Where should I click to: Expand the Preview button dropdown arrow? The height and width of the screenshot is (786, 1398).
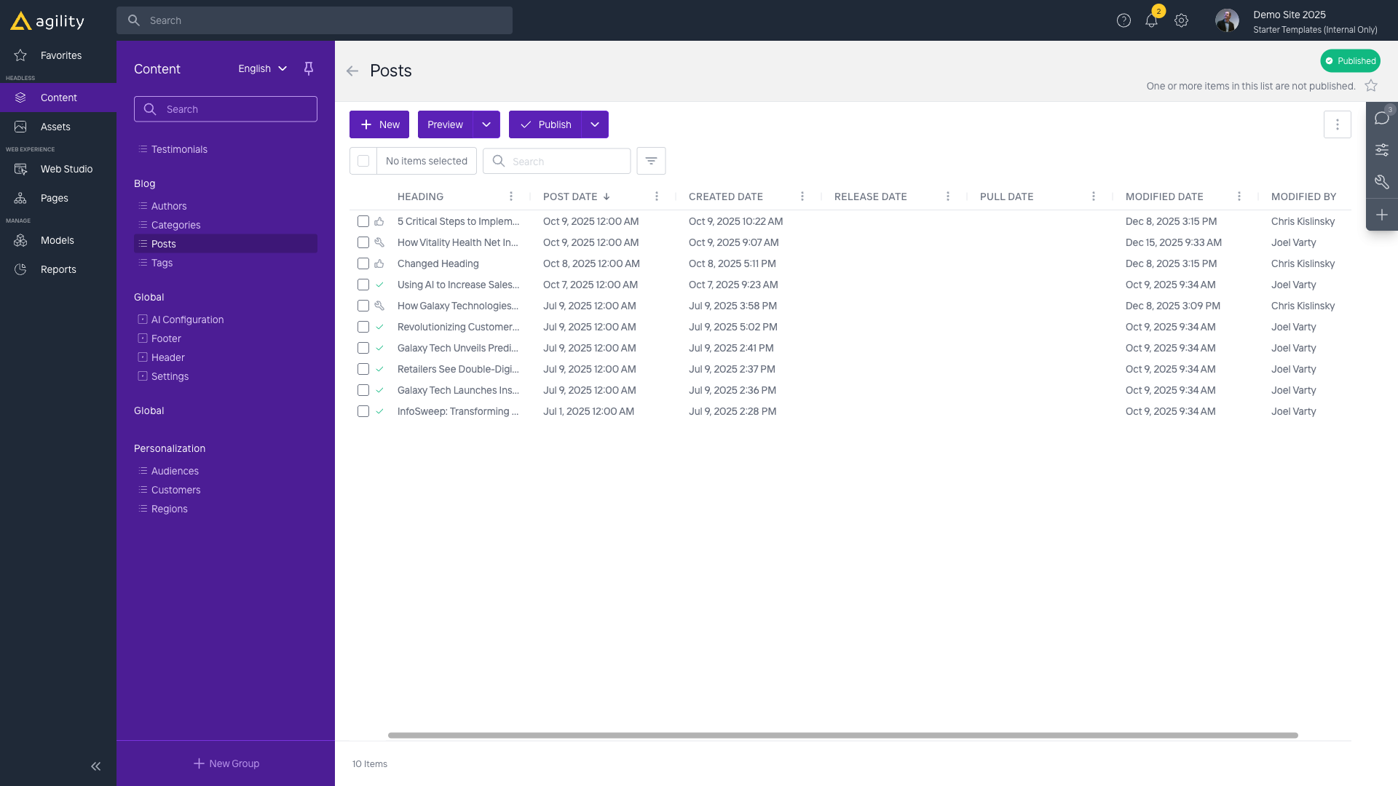486,124
